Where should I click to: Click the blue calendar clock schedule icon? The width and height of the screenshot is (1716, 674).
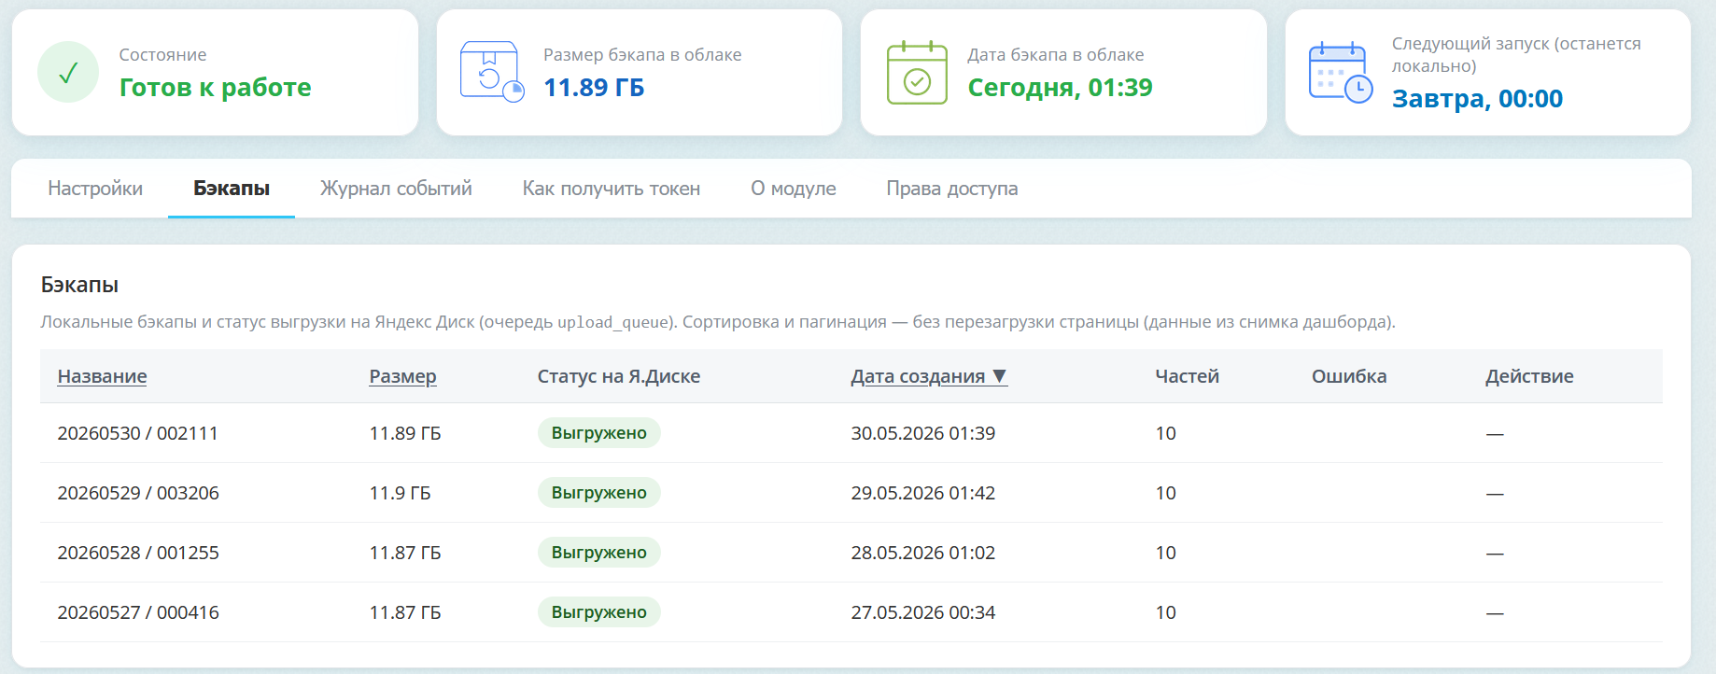pos(1341,72)
